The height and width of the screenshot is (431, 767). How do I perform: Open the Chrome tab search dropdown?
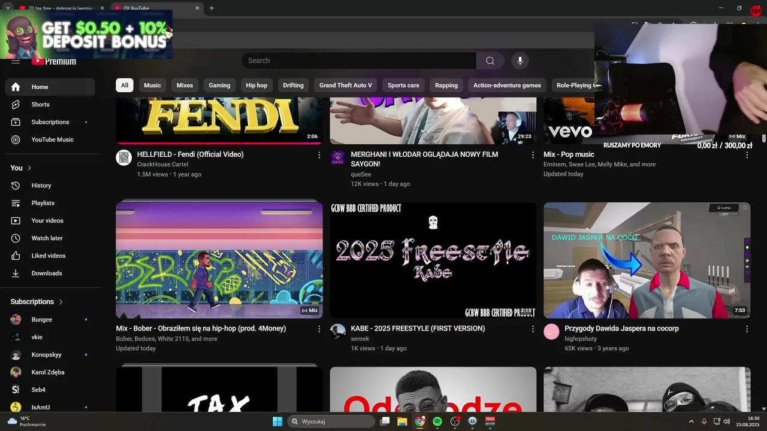point(8,8)
